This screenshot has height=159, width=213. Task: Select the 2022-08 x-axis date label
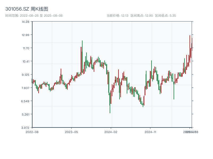click(32, 132)
